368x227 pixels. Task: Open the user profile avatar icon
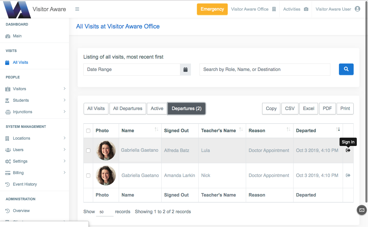click(357, 9)
